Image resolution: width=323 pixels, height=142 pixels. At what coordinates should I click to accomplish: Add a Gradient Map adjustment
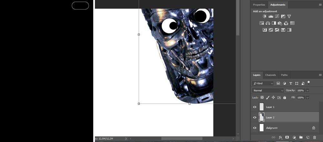point(289,30)
